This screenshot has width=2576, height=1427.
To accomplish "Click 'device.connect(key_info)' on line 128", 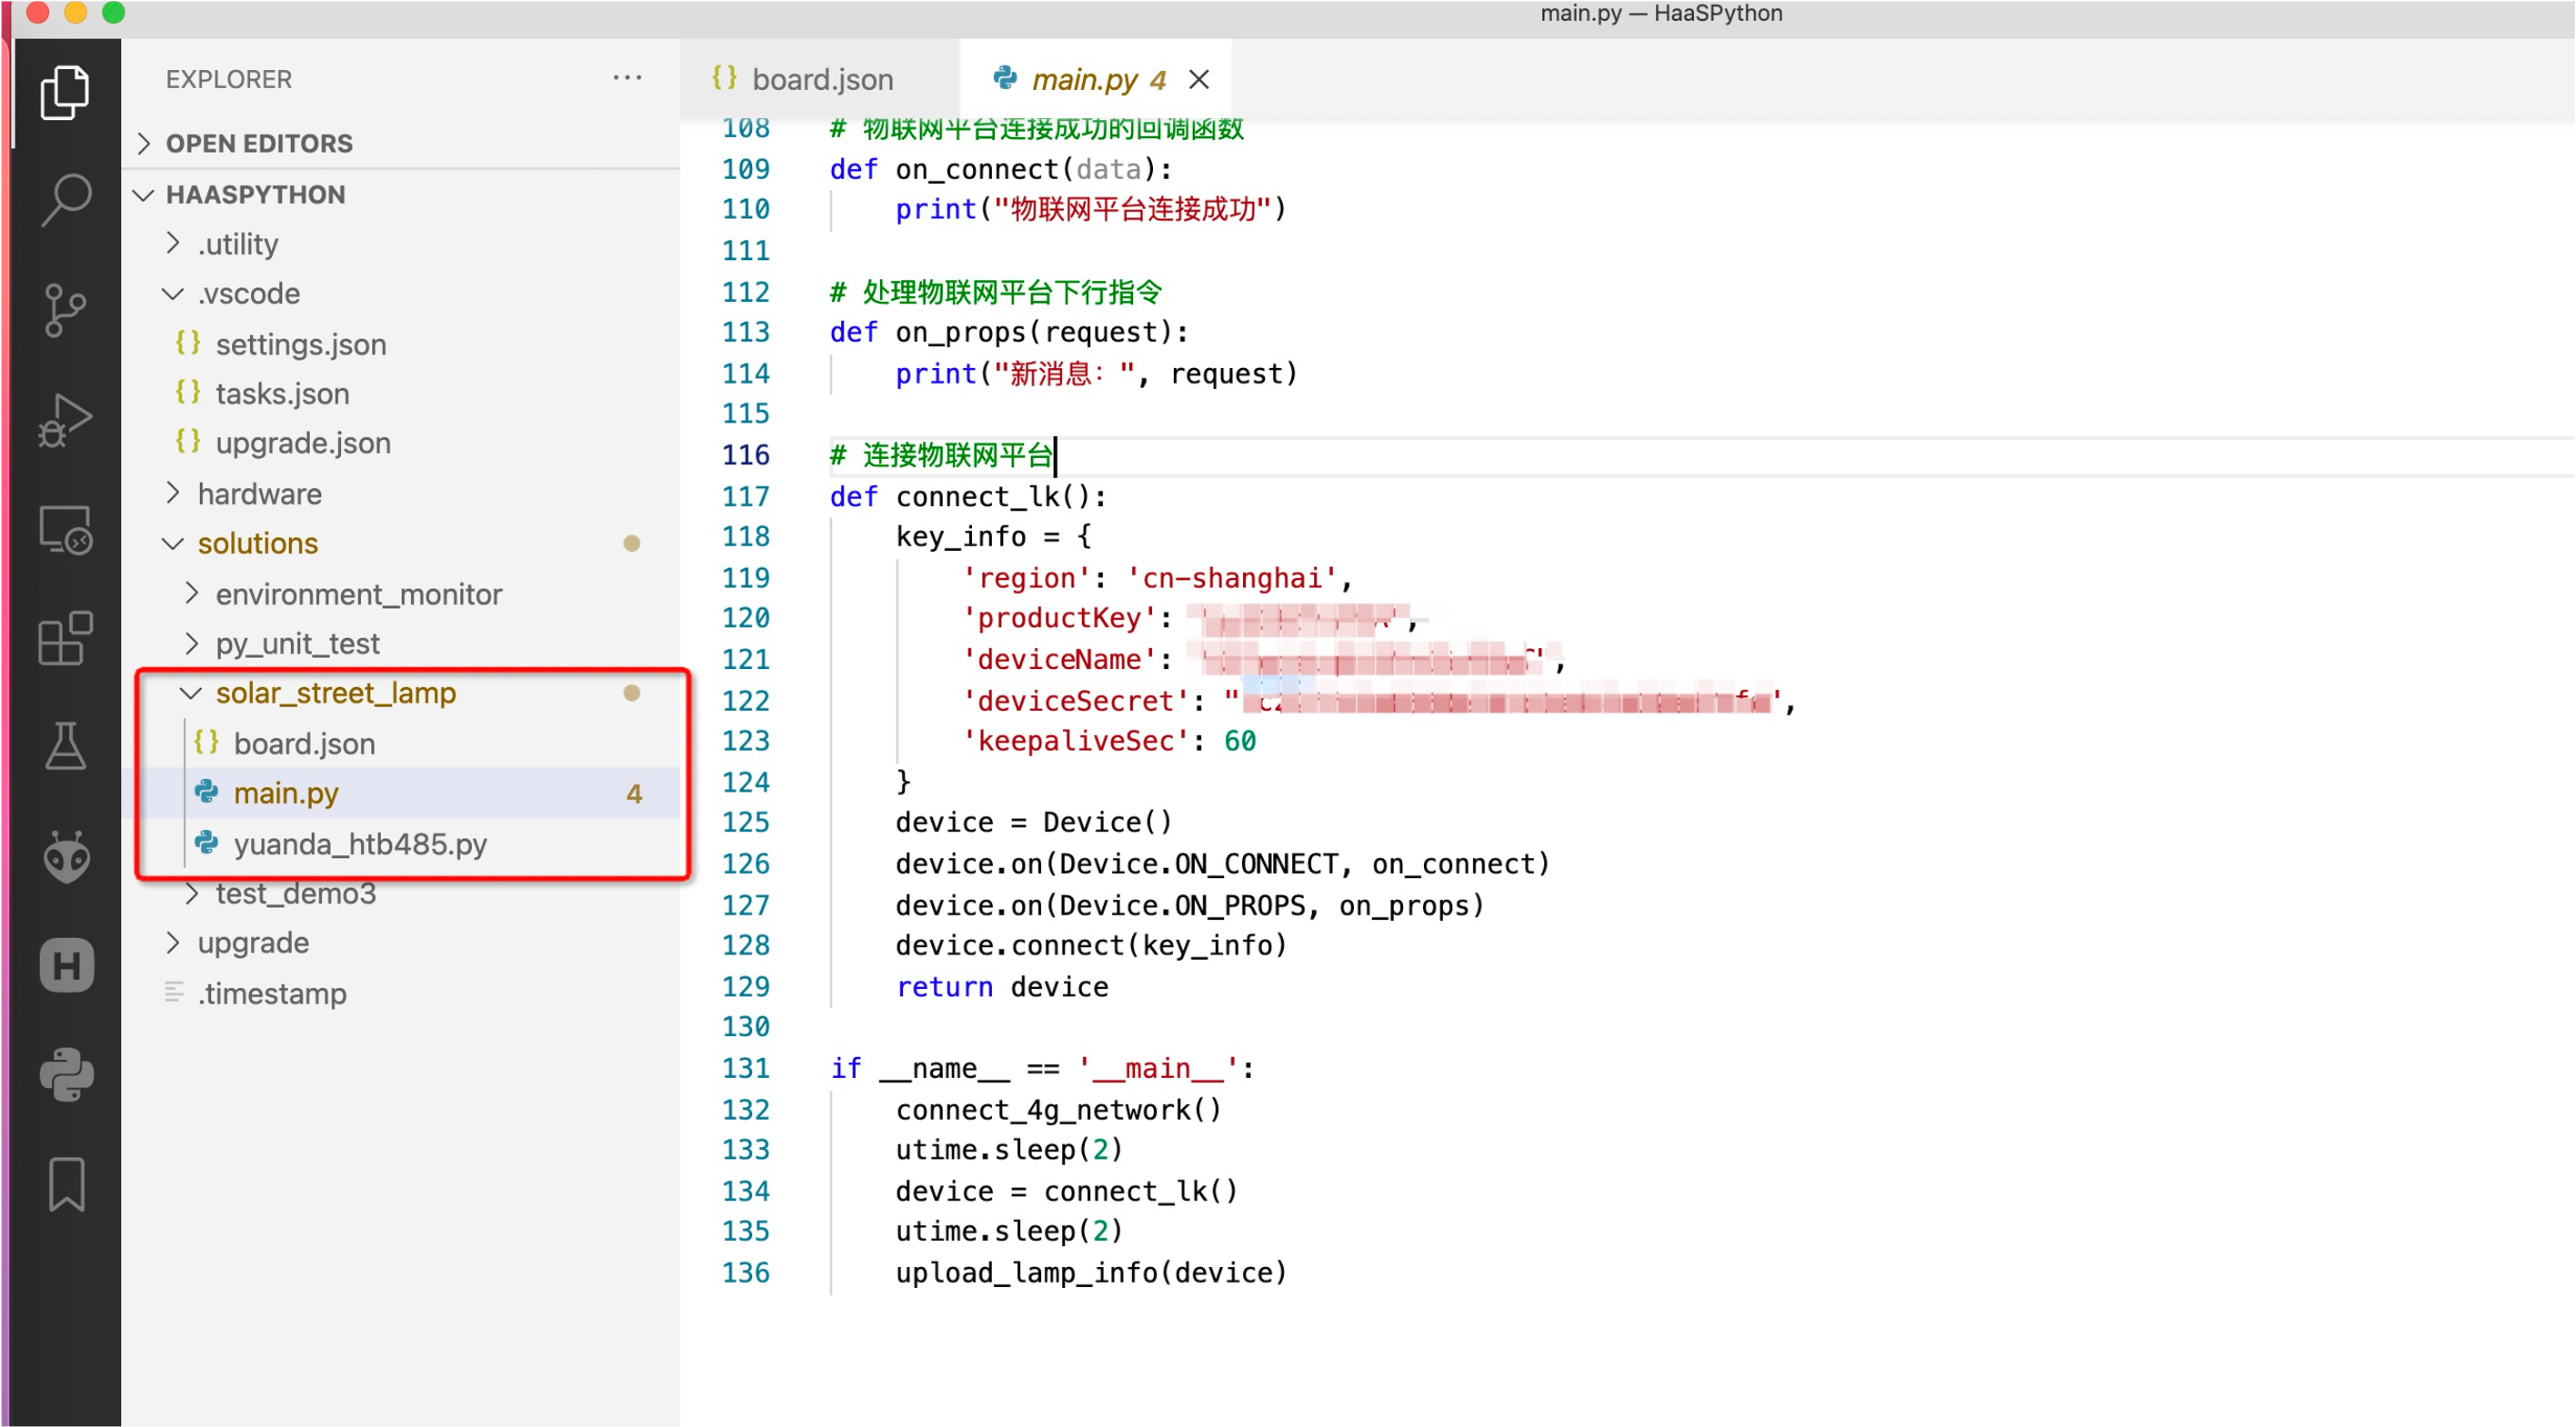I will tap(1091, 945).
